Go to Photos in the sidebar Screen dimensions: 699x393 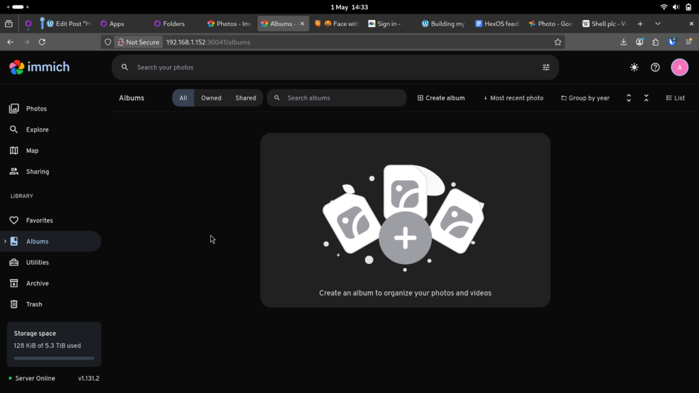coord(51,108)
